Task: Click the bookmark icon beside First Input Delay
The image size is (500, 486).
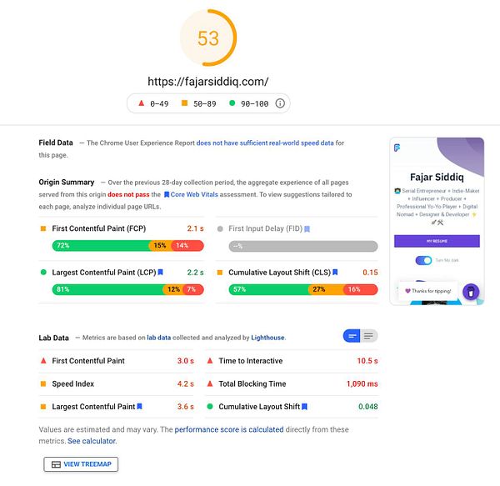Action: (307, 229)
